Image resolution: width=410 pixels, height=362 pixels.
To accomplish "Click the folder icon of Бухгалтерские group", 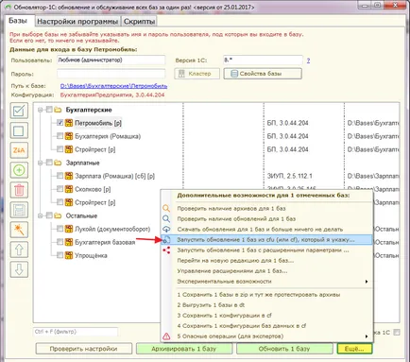I will click(58, 110).
